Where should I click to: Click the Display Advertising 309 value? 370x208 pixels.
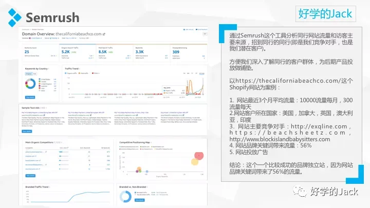pos(176,52)
